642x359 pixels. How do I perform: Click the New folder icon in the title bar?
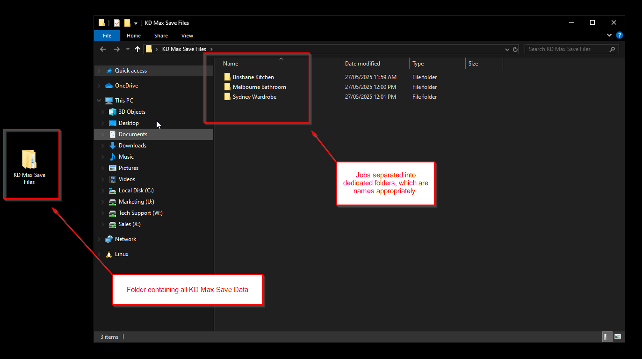(127, 22)
